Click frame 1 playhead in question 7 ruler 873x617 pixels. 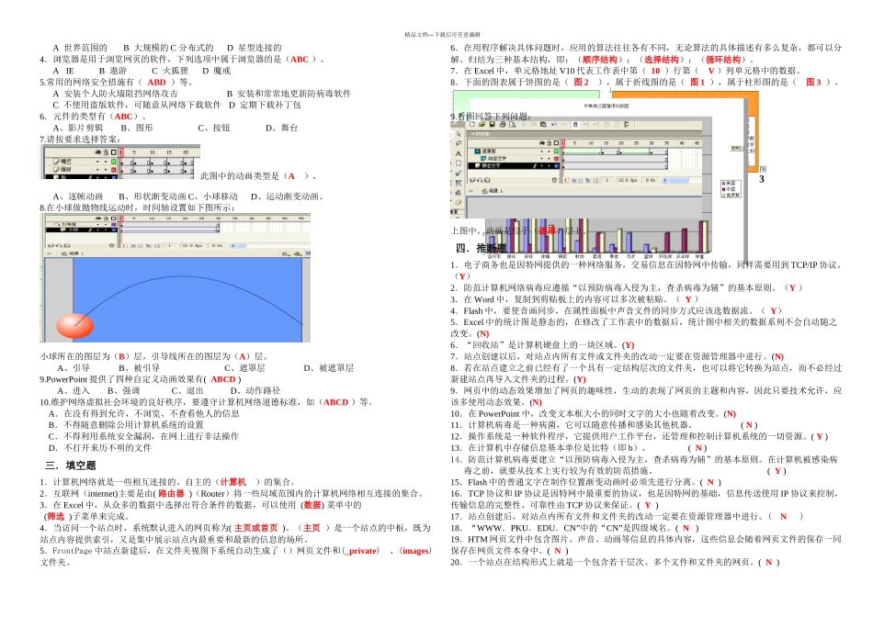[121, 152]
